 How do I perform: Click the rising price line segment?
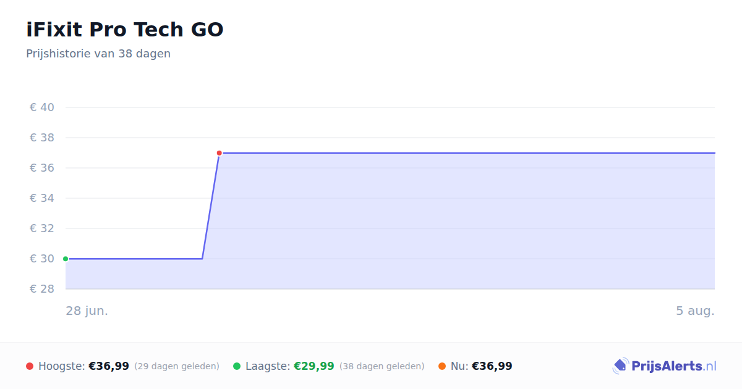click(211, 206)
